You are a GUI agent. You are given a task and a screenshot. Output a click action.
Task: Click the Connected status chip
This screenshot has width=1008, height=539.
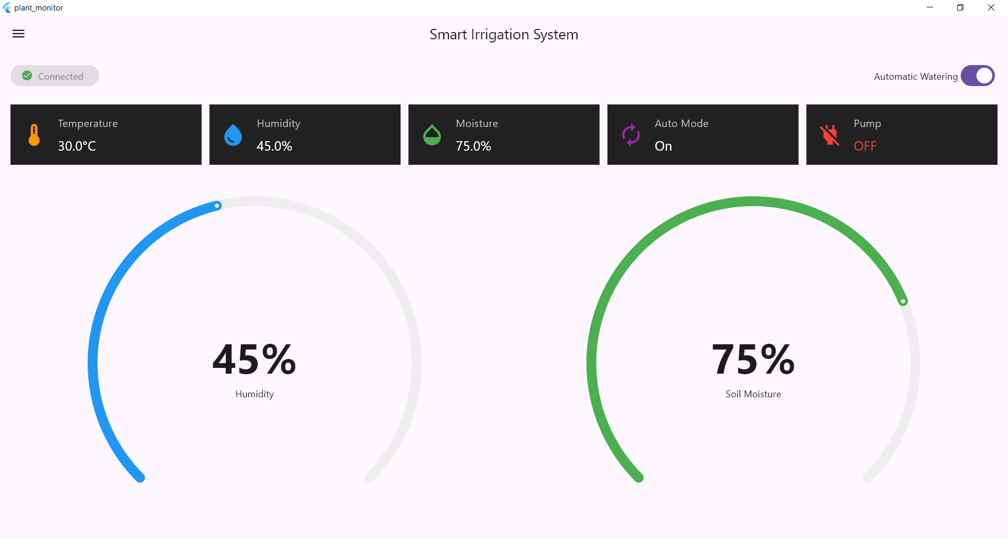(x=55, y=76)
